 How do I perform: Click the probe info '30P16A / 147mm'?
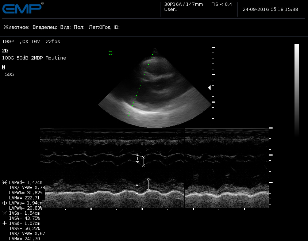tap(184, 4)
